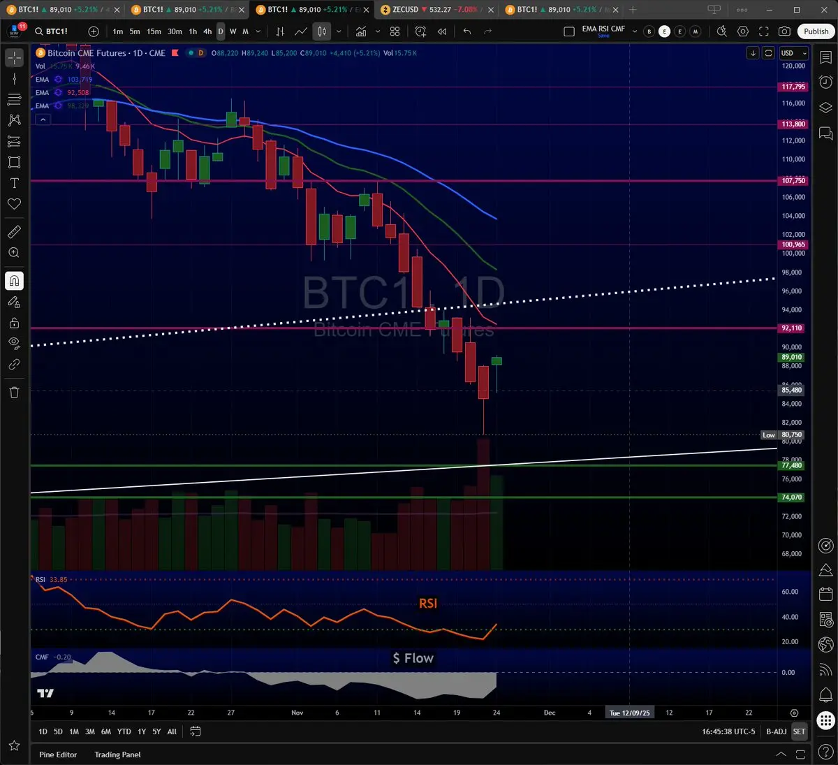
Task: Open the Chats panel icon
Action: pyautogui.click(x=825, y=133)
